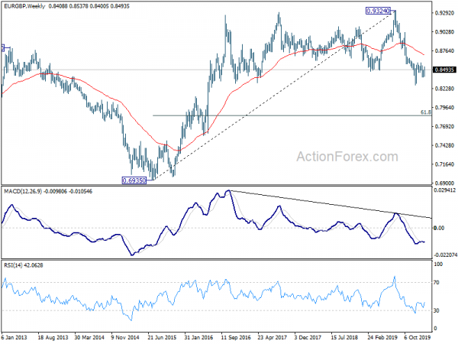
Task: Click the RSI 30 level label
Action: coord(437,310)
